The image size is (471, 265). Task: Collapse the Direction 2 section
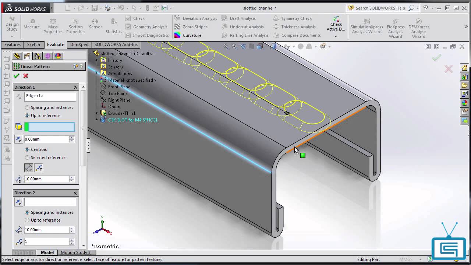tap(75, 193)
